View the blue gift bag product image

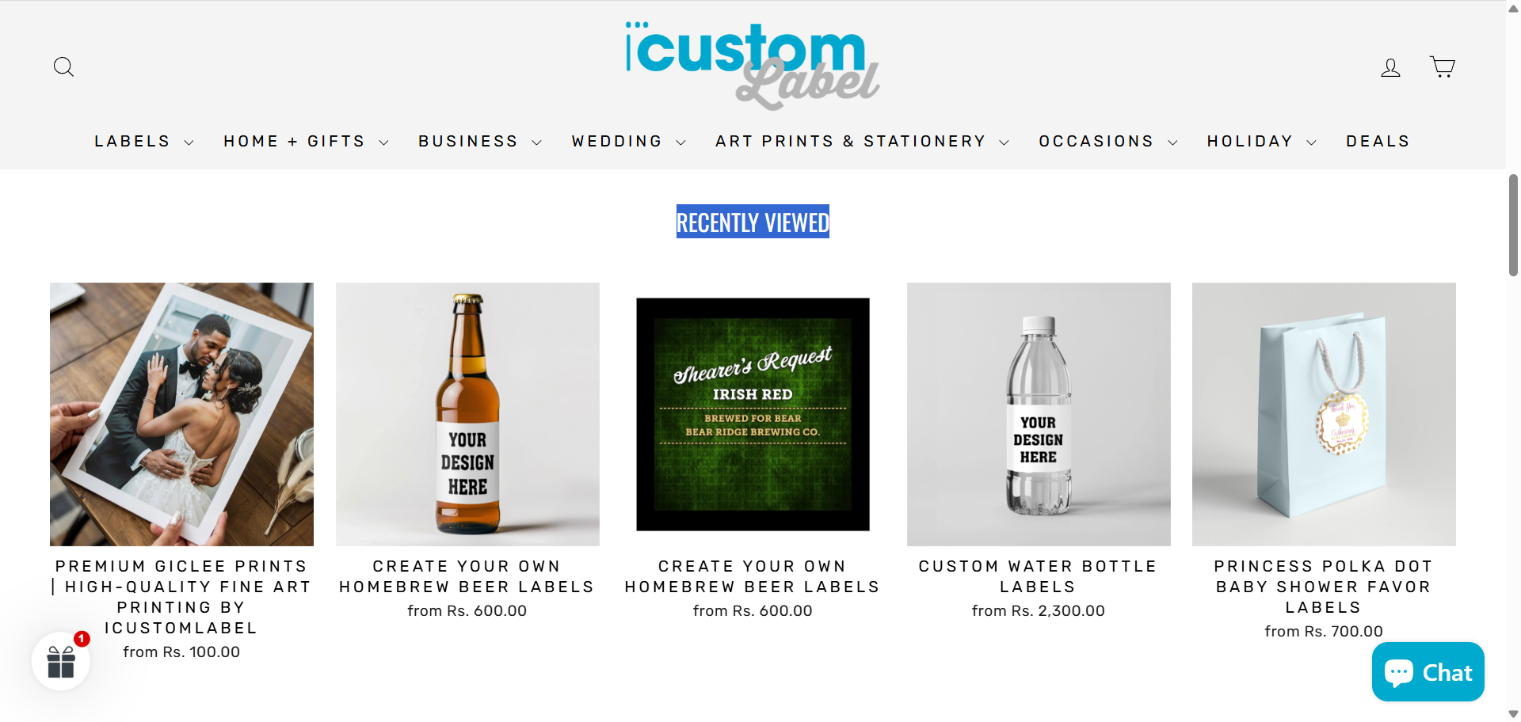coord(1324,414)
